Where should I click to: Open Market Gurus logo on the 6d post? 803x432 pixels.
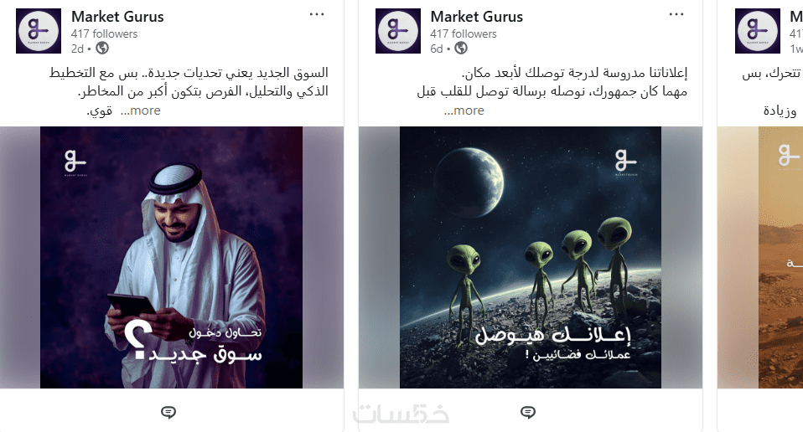pos(398,31)
